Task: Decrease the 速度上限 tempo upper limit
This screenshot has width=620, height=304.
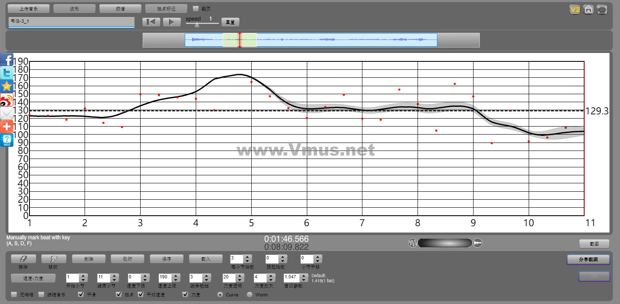Action: coord(176,280)
